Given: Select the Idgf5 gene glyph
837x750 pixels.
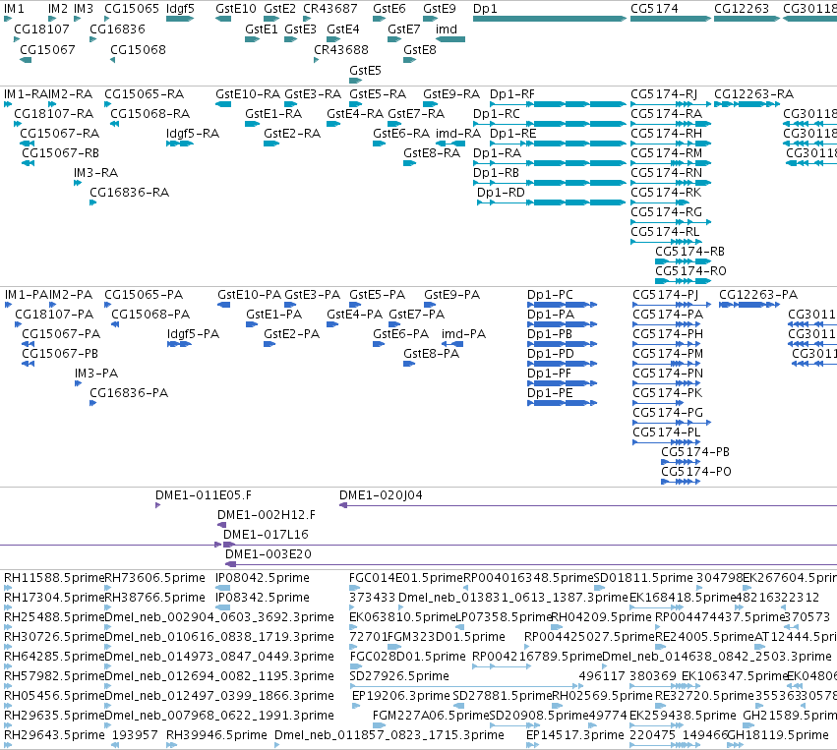Looking at the screenshot, I should (x=179, y=19).
